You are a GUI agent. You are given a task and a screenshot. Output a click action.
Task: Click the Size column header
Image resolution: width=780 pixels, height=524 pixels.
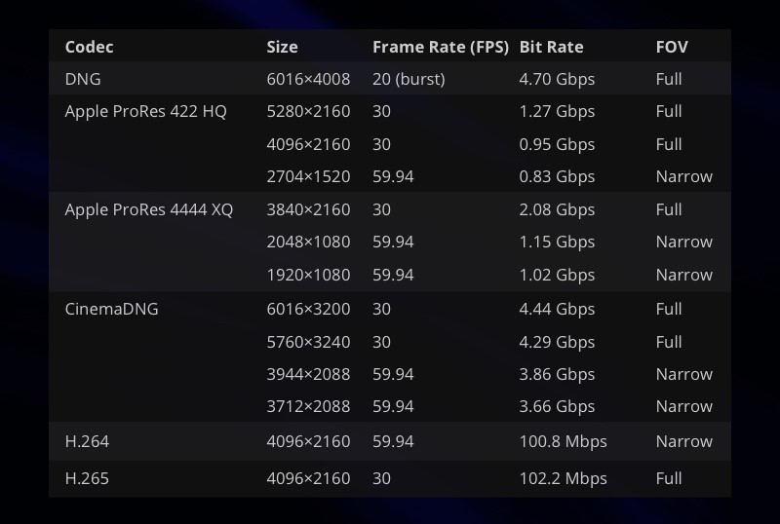click(282, 47)
